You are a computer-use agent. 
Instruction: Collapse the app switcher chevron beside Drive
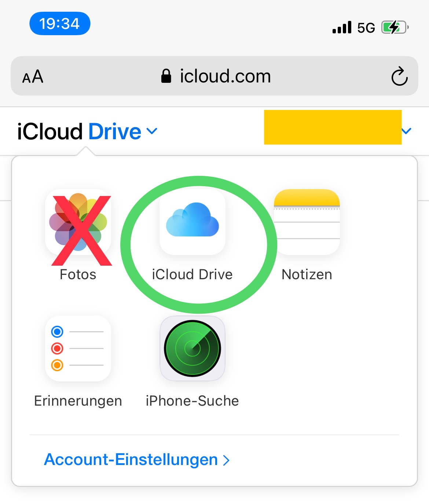pyautogui.click(x=152, y=131)
